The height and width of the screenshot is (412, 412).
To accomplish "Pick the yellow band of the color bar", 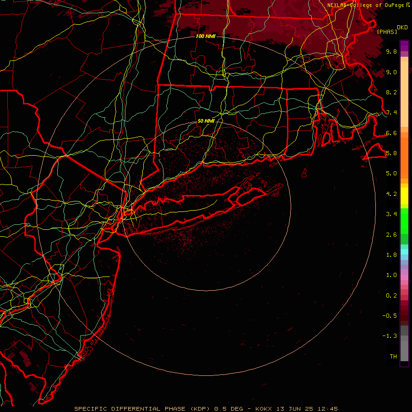I will tap(404, 196).
